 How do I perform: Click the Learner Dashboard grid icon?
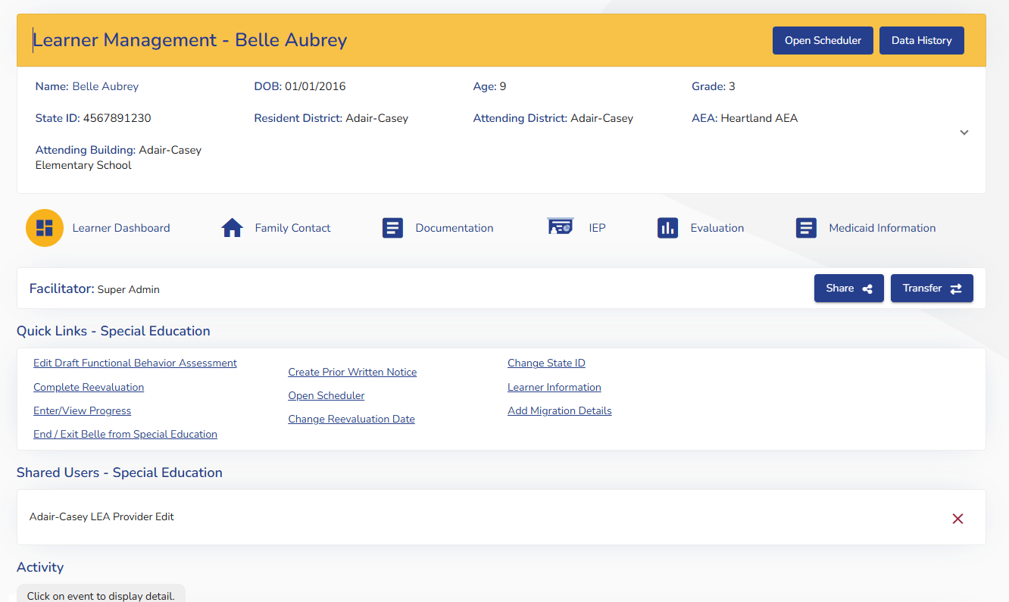[x=45, y=228]
